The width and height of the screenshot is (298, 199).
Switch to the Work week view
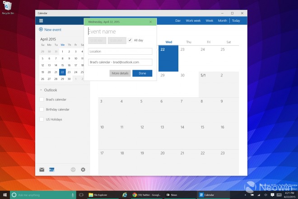tap(193, 21)
